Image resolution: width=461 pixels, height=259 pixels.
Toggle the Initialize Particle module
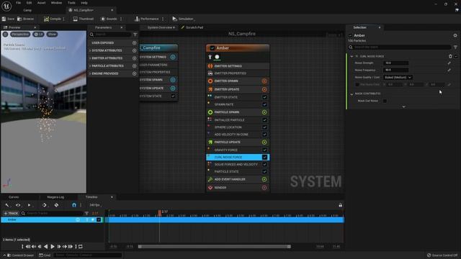[x=264, y=120]
